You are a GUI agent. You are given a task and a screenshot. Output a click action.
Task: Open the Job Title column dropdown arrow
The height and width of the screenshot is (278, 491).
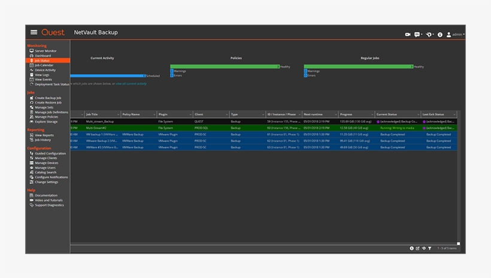pos(119,114)
